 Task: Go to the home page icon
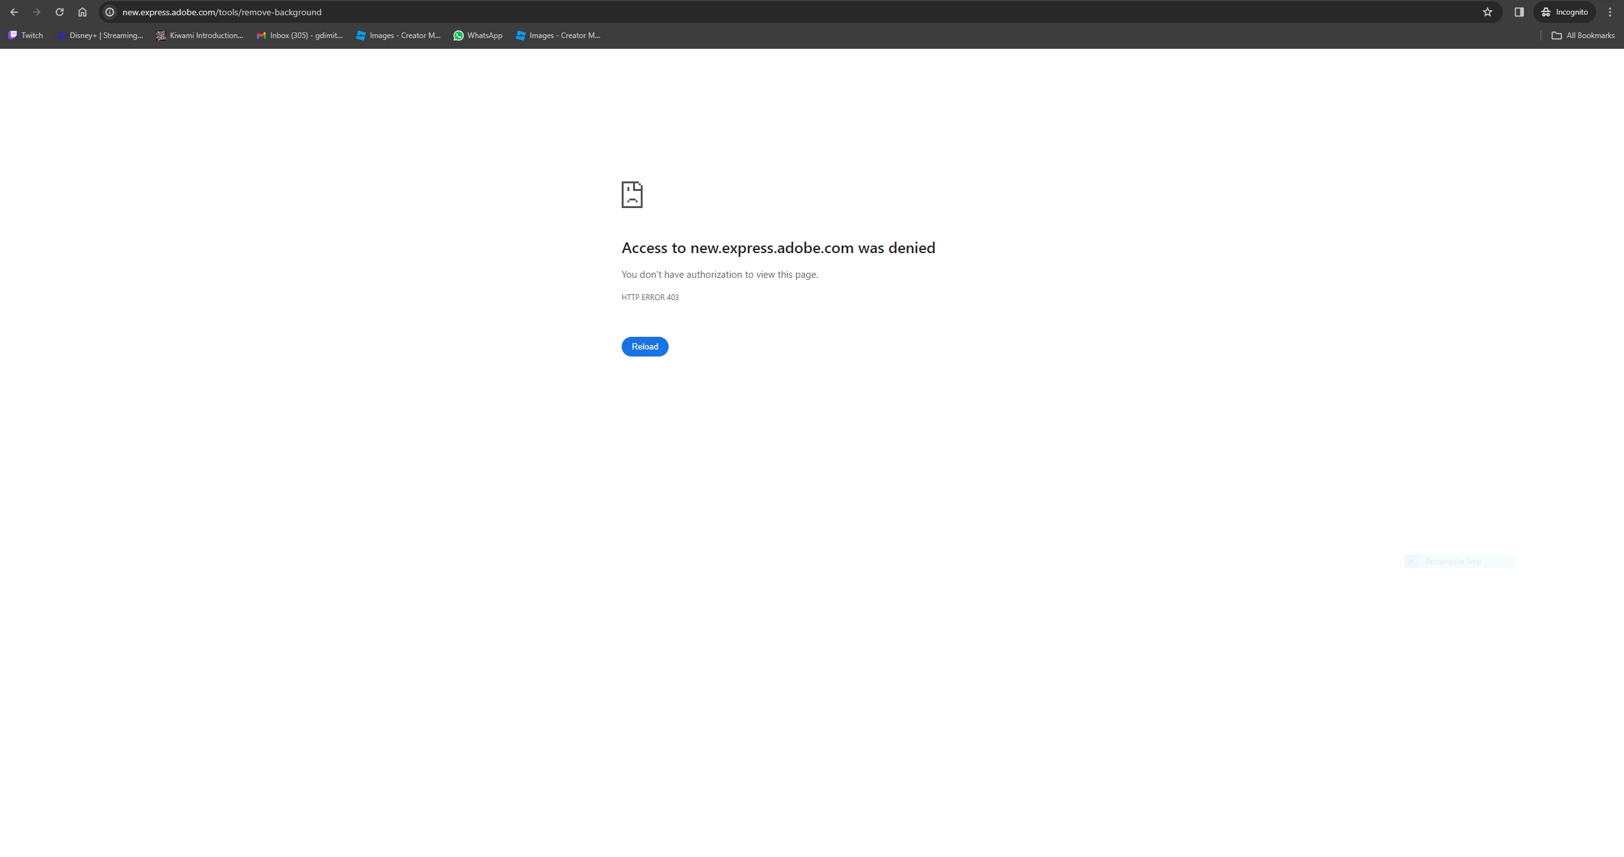tap(82, 12)
